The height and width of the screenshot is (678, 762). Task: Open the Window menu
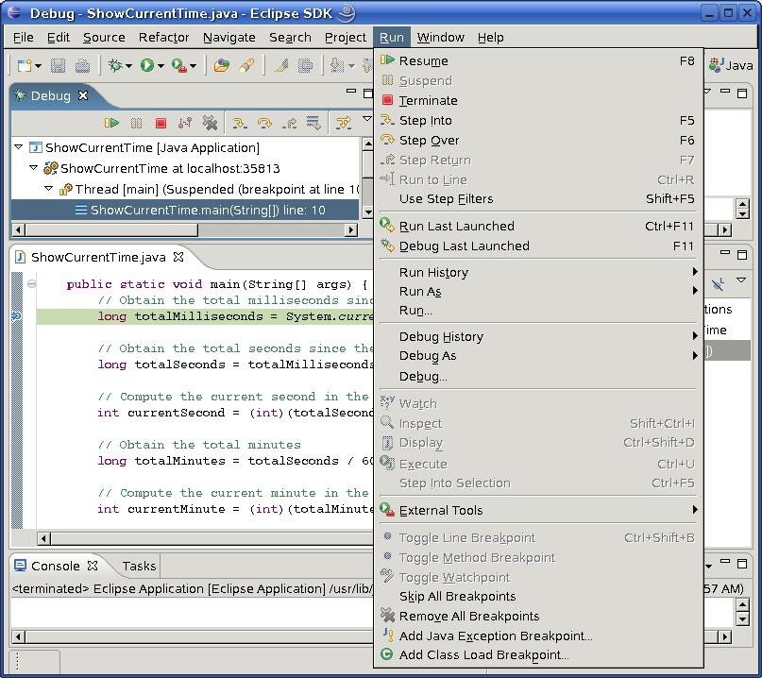pos(440,38)
